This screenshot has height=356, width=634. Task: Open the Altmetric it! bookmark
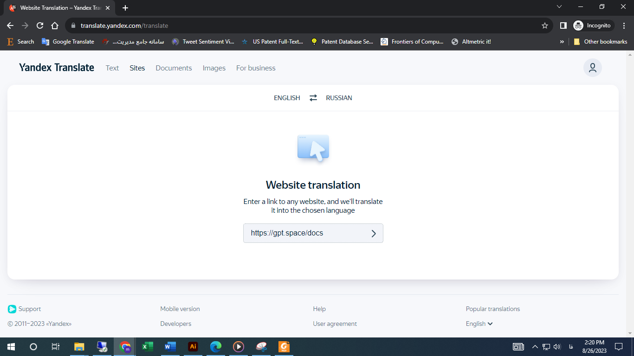(471, 42)
